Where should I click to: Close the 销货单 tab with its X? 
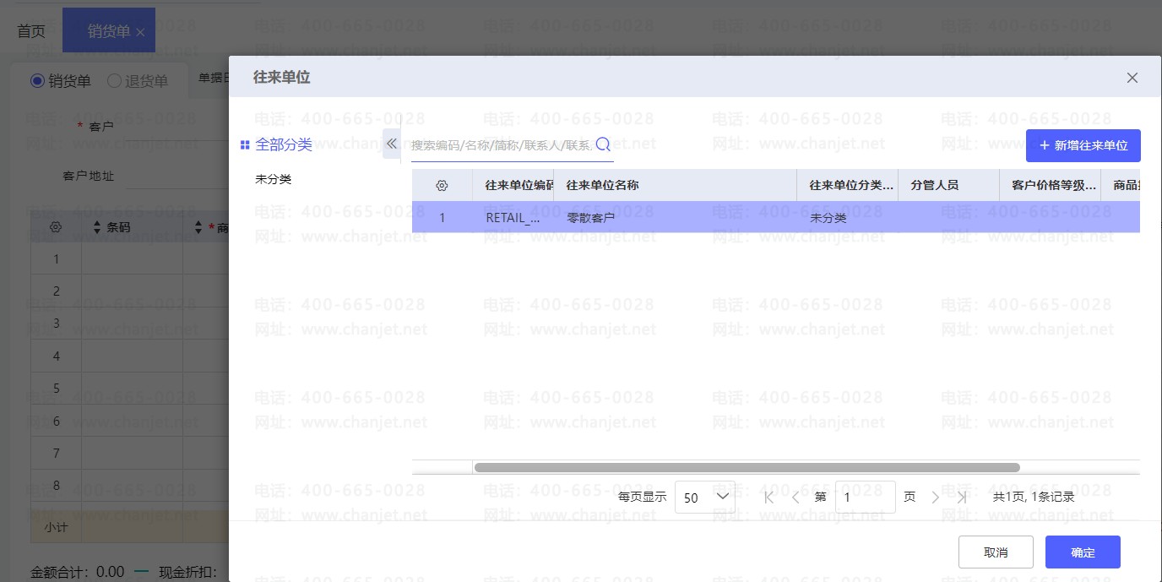[x=140, y=32]
